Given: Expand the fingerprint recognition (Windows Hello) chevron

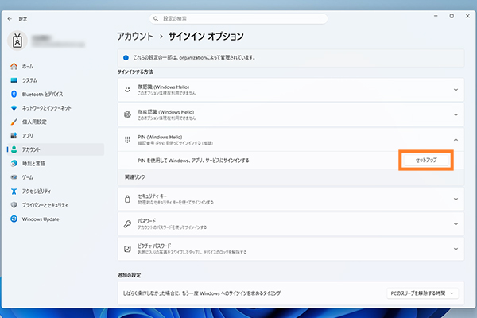Looking at the screenshot, I should click(x=456, y=114).
